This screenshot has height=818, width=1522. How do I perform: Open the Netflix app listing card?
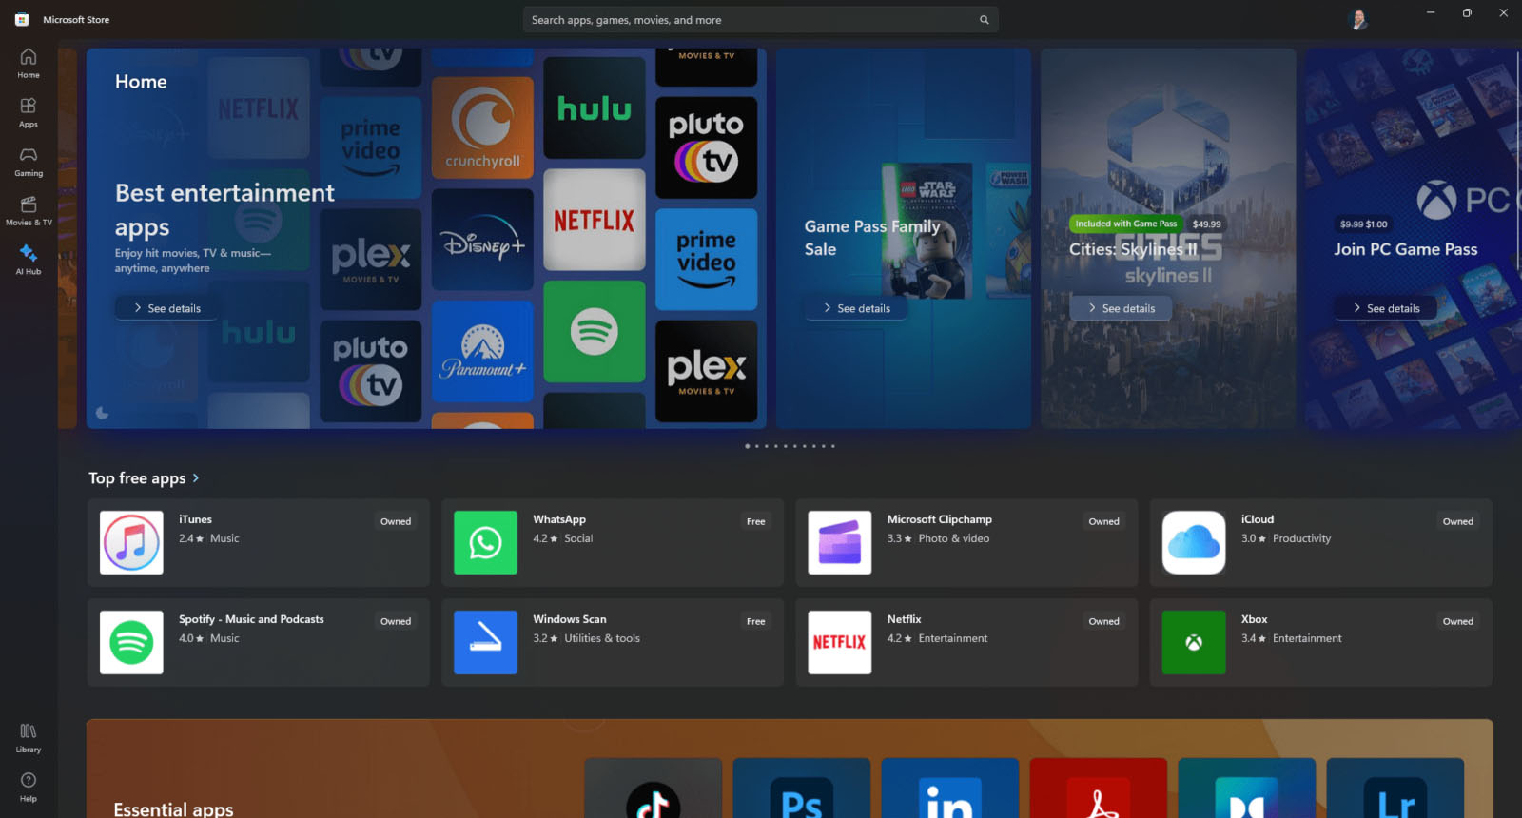(x=966, y=642)
